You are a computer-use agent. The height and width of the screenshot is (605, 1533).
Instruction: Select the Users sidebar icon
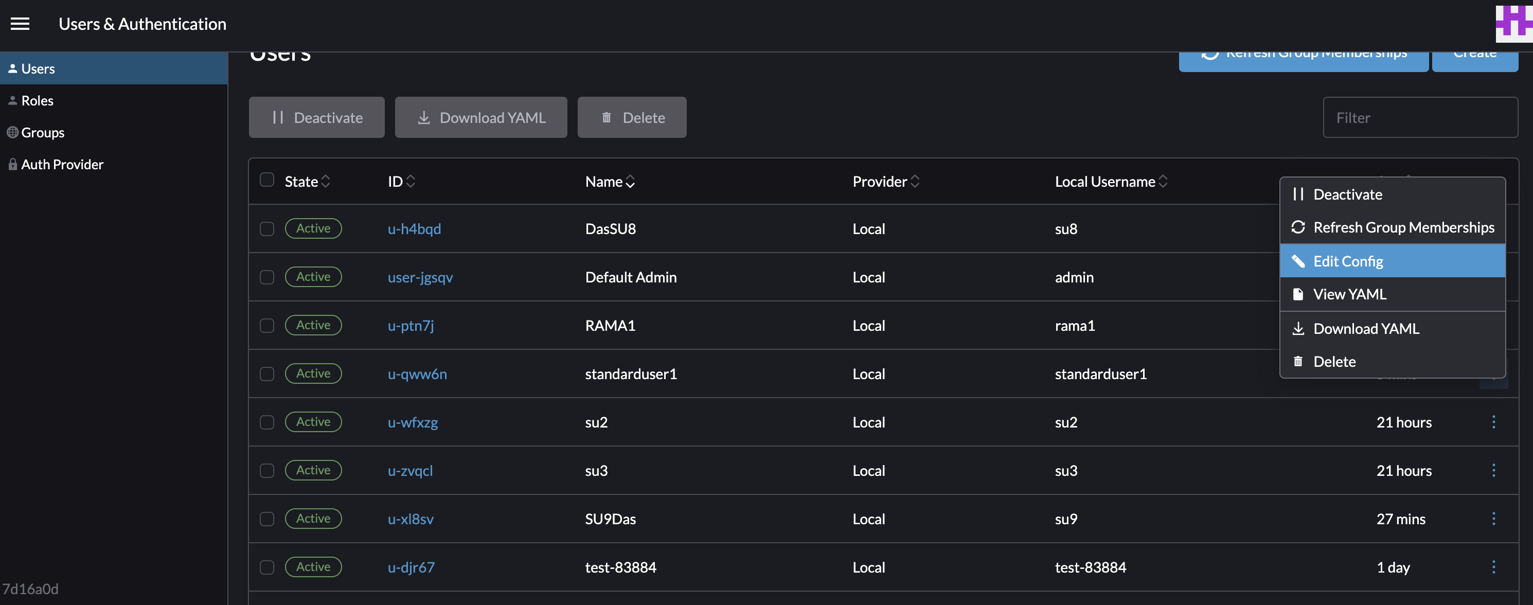tap(12, 68)
